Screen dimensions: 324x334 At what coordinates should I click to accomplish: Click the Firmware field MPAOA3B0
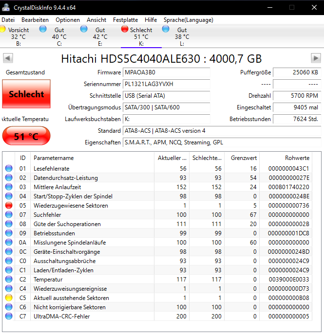(x=166, y=72)
